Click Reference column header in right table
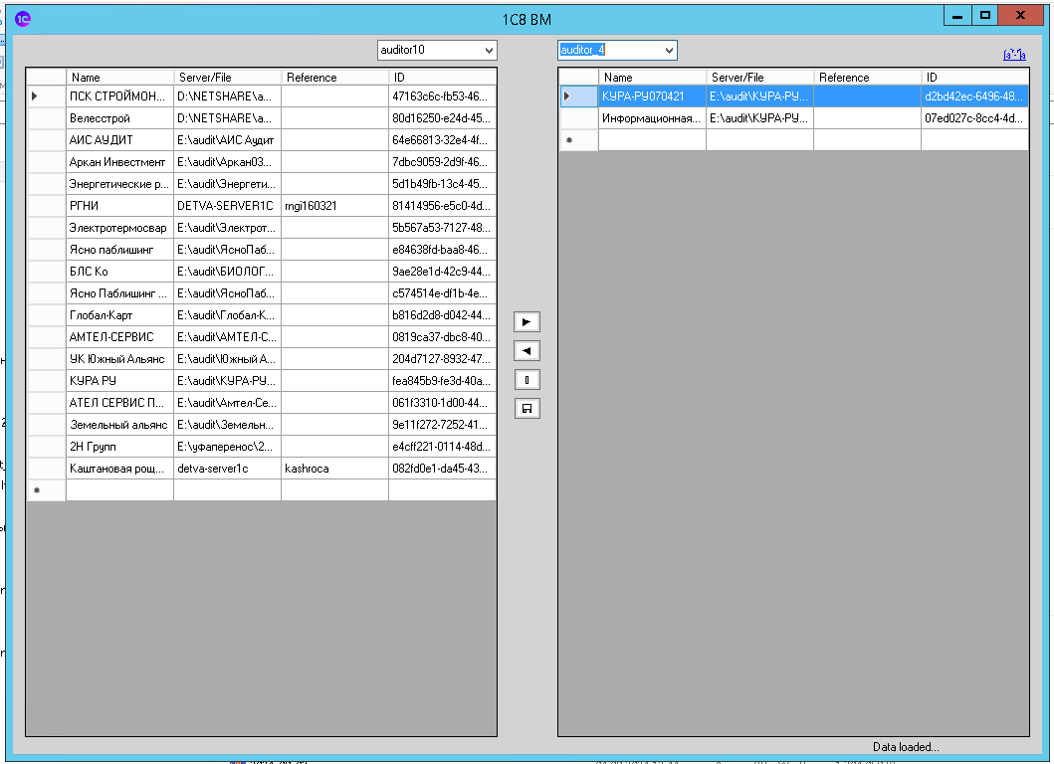1054x764 pixels. point(866,77)
